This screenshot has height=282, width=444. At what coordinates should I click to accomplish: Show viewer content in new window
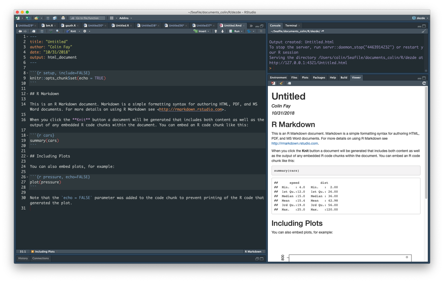pos(289,83)
